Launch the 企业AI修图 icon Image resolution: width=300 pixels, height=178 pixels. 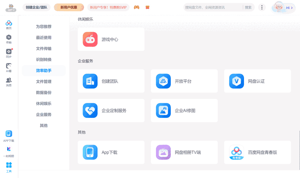tap(163, 110)
